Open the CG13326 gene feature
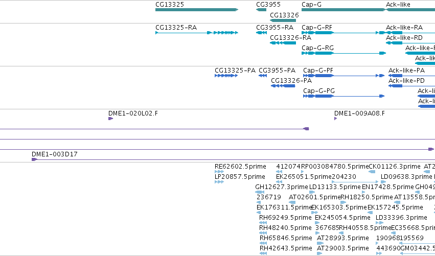 (x=283, y=20)
